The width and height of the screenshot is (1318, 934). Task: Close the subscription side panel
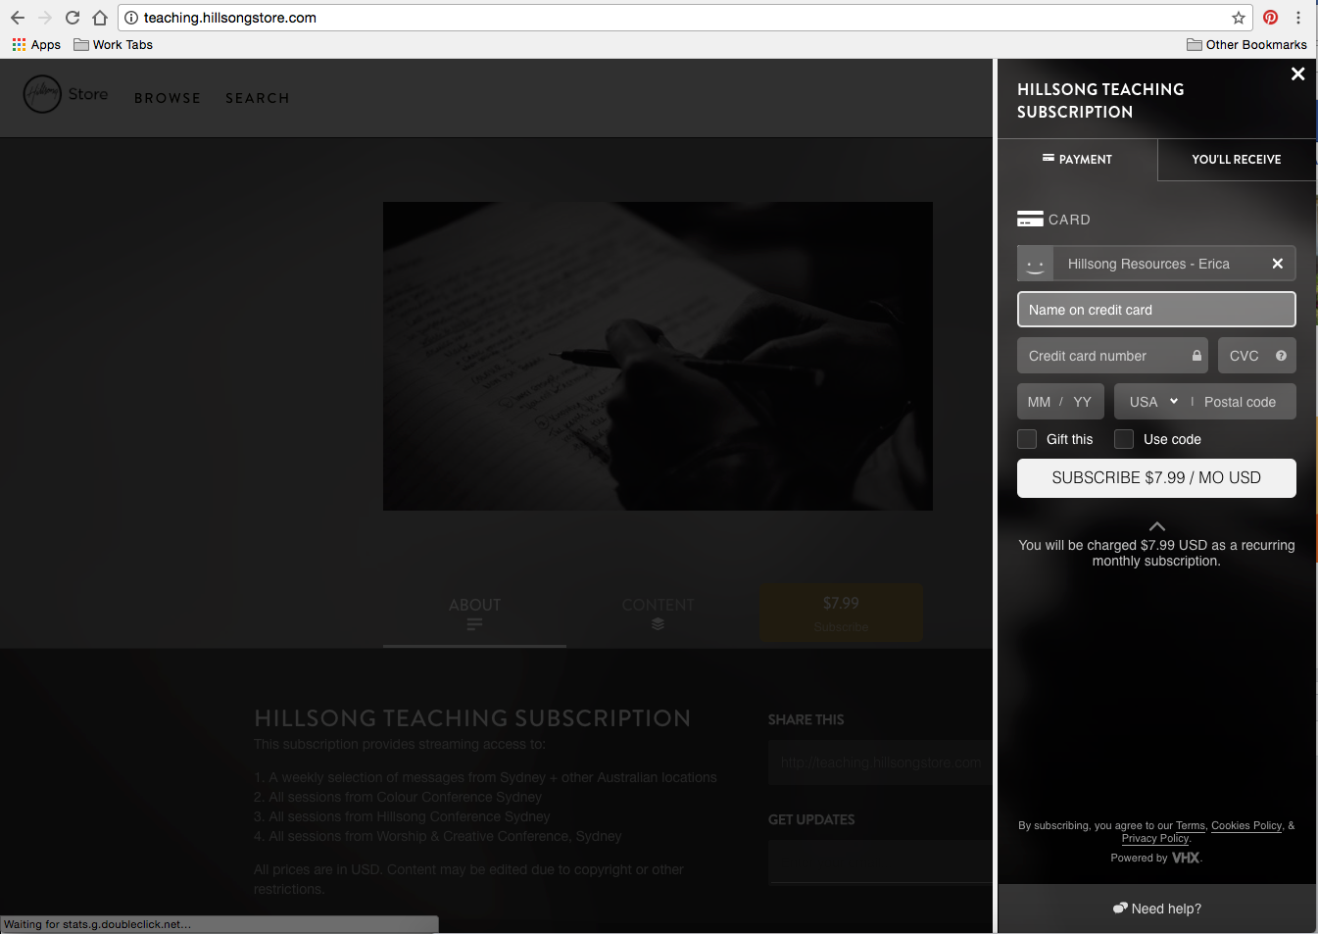click(1297, 74)
